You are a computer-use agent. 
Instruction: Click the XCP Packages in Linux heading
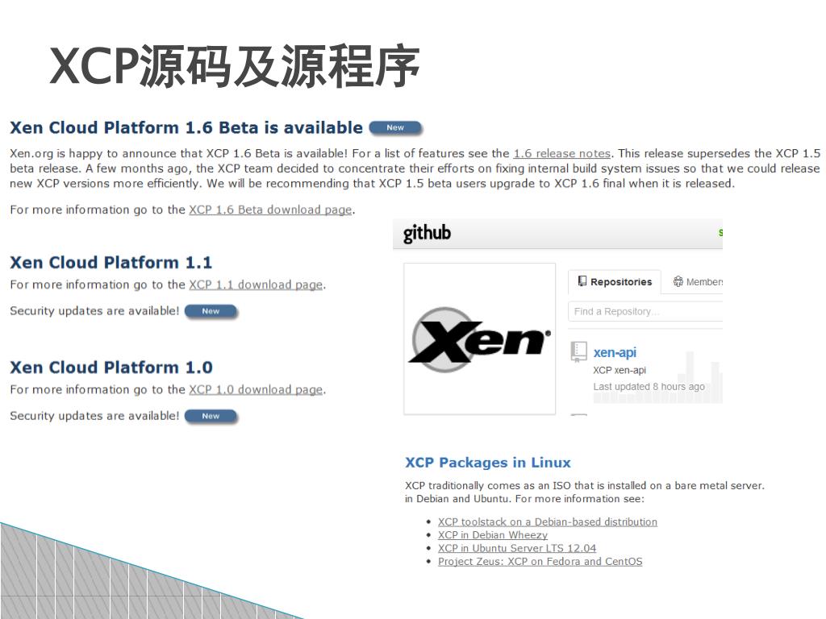488,462
